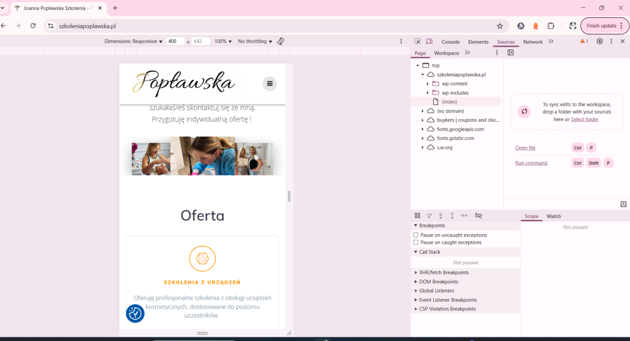Viewport: 630px width, 341px height.
Task: Click the blue accessibility widget icon
Action: 135,313
